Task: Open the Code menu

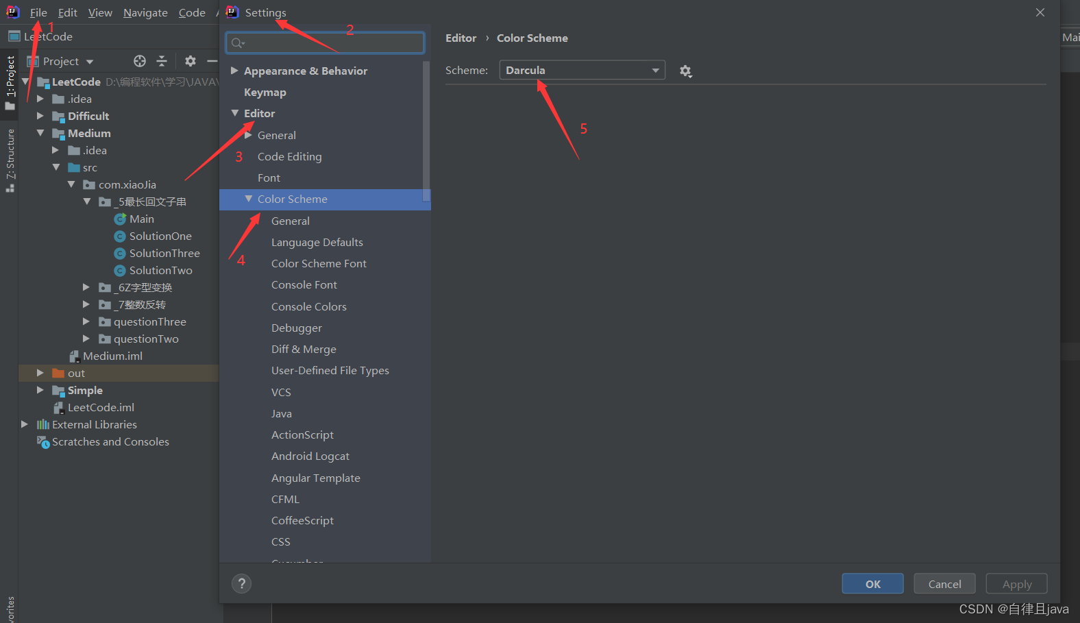Action: tap(192, 12)
